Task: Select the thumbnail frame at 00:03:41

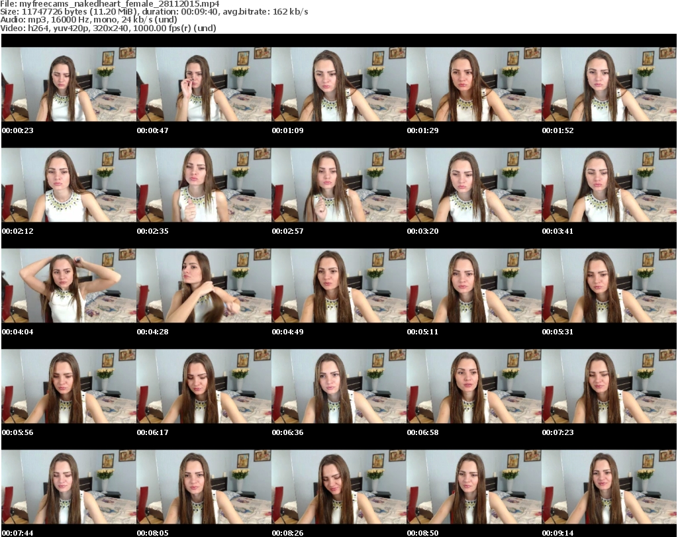Action: [x=609, y=185]
